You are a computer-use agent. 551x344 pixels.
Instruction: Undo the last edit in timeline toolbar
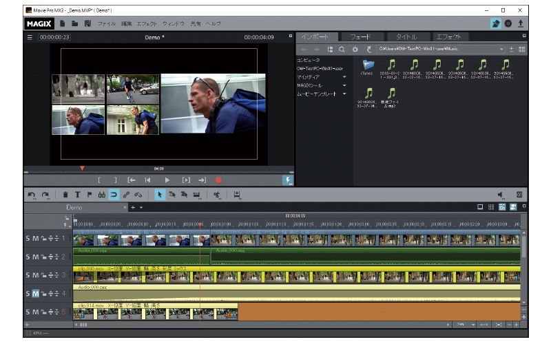click(31, 195)
